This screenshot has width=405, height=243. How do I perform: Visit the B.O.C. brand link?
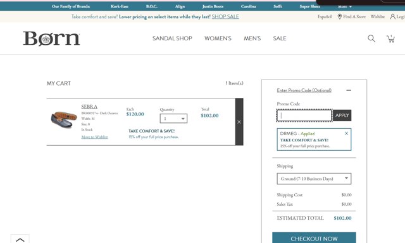coord(152,6)
